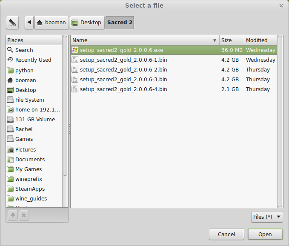Click the file list vertical scrollbar
289x246 pixels.
(x=280, y=121)
